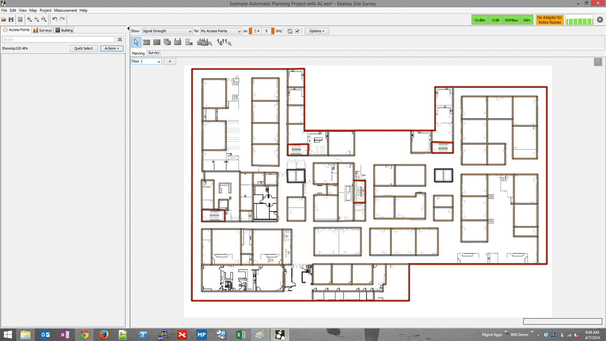Switch to the Surveys tab
Viewport: 606px width, 341px height.
tap(43, 30)
